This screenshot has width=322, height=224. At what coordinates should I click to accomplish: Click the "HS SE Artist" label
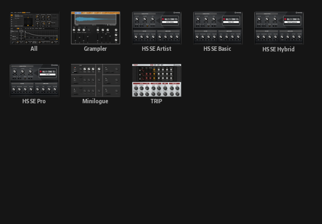coord(157,49)
